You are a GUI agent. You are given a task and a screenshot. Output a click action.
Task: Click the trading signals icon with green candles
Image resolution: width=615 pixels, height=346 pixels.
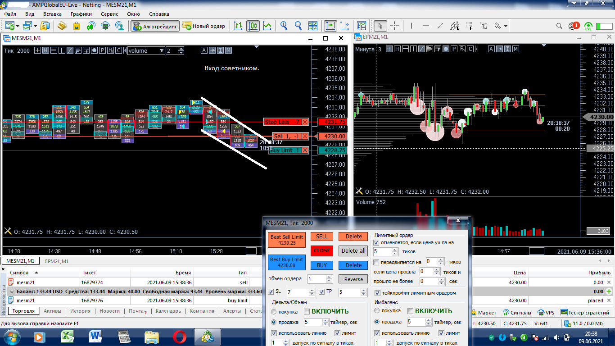click(x=91, y=26)
